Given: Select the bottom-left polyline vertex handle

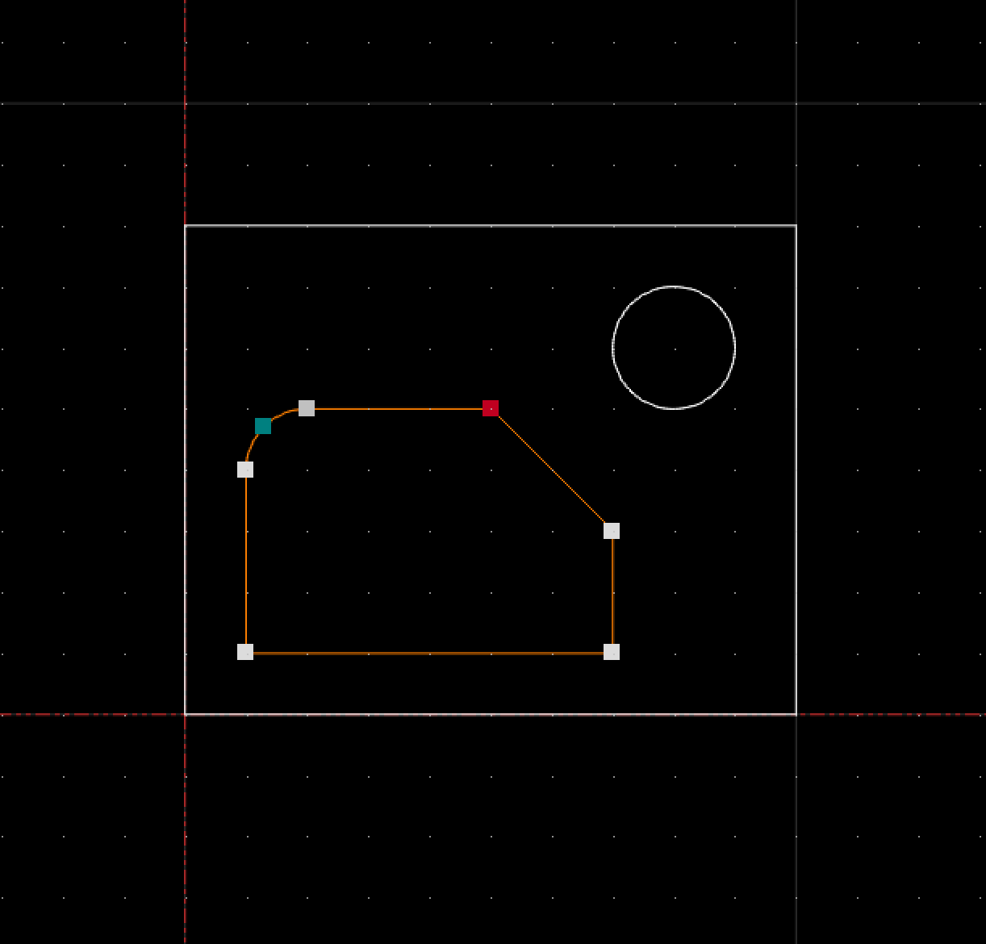Looking at the screenshot, I should point(245,652).
